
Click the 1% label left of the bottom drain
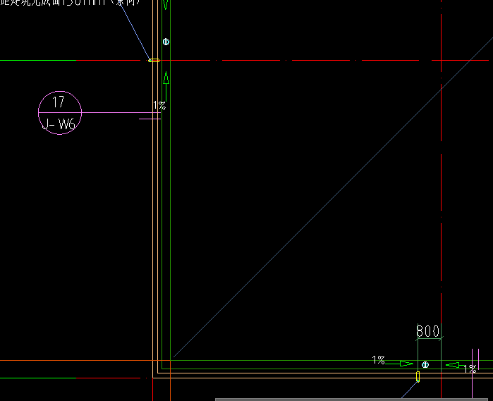379,360
